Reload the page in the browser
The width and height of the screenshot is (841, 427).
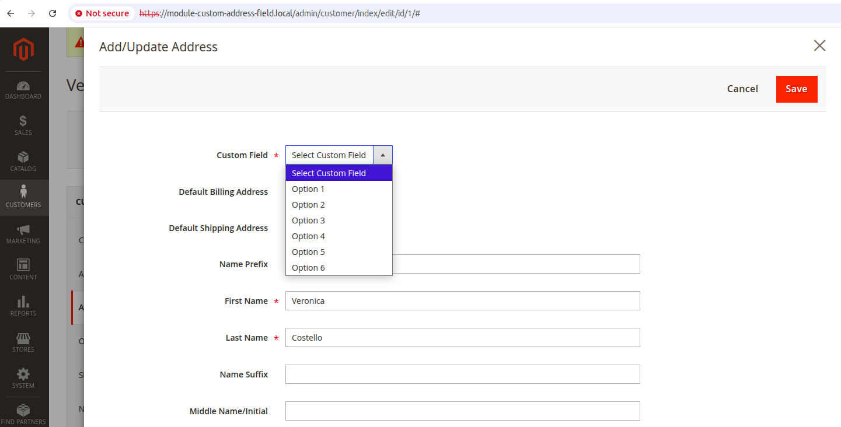pyautogui.click(x=53, y=13)
